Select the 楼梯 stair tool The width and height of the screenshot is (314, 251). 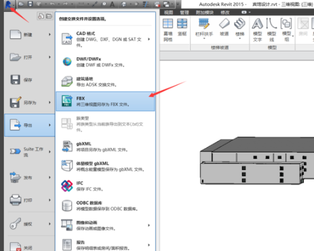(240, 28)
